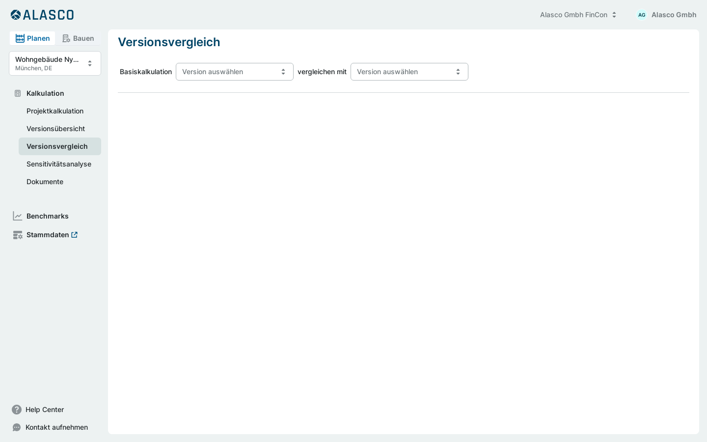
Task: Click the 'vergleichen mit' label
Action: pyautogui.click(x=322, y=72)
